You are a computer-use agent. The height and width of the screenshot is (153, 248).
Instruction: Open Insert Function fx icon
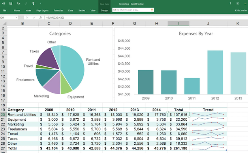(x=41, y=17)
